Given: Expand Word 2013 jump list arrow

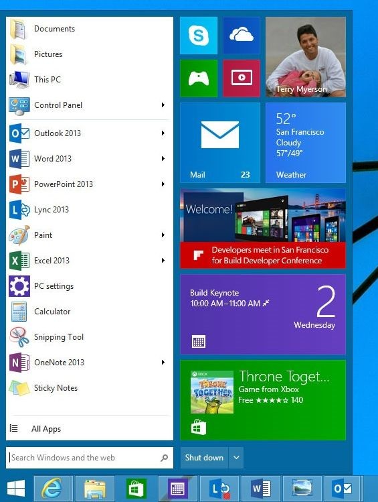Looking at the screenshot, I should (163, 158).
